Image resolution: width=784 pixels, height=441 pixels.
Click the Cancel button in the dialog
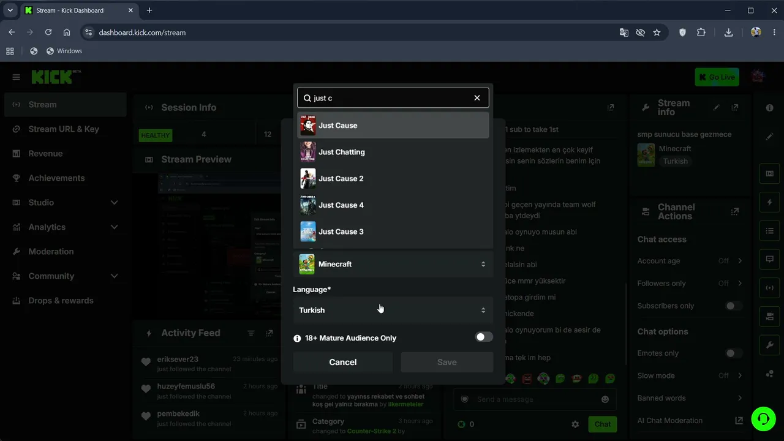click(343, 362)
